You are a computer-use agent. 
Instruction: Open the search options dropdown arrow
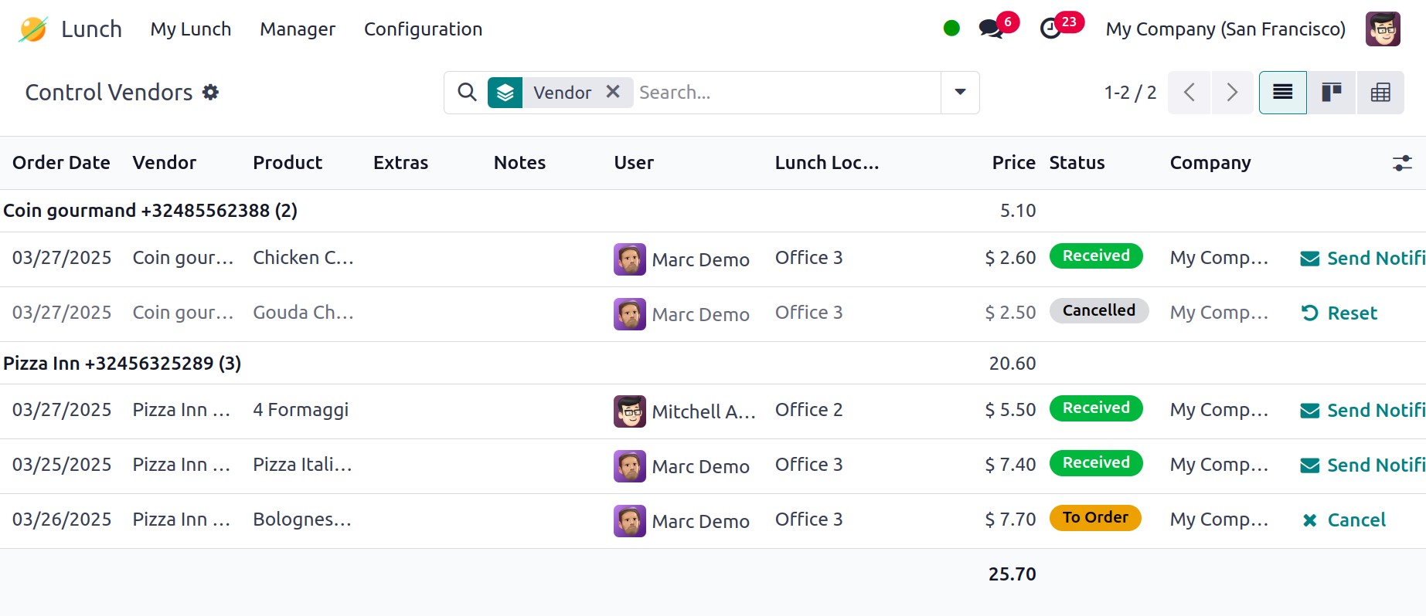pyautogui.click(x=960, y=93)
